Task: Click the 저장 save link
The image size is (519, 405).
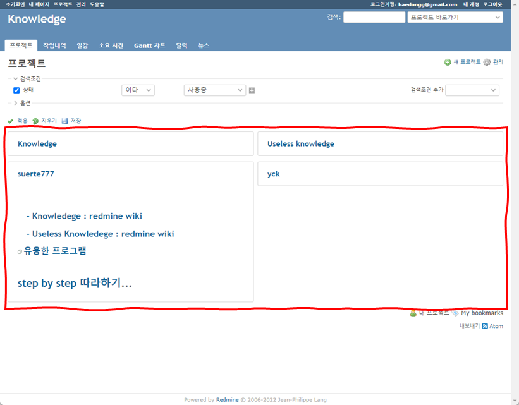Action: (x=76, y=121)
